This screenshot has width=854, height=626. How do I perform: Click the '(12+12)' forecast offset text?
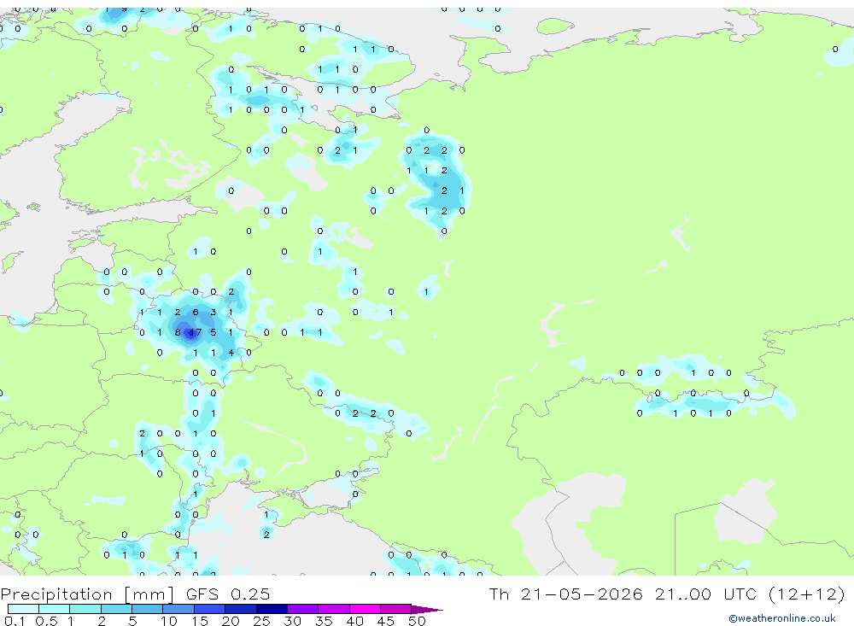tap(807, 594)
